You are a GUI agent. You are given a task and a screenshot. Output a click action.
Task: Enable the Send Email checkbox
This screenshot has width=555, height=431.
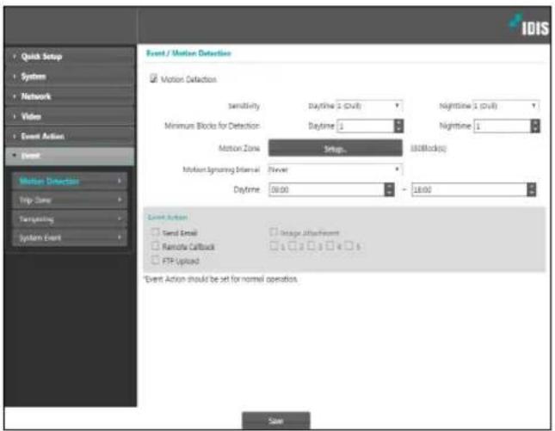(156, 232)
